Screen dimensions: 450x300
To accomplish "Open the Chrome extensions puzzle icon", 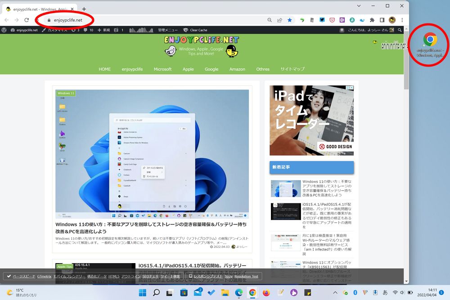I will 372,20.
